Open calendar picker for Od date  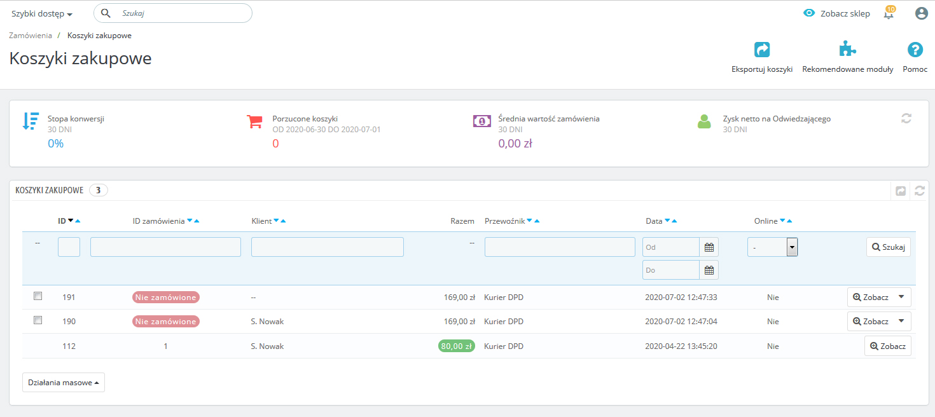[x=709, y=247]
